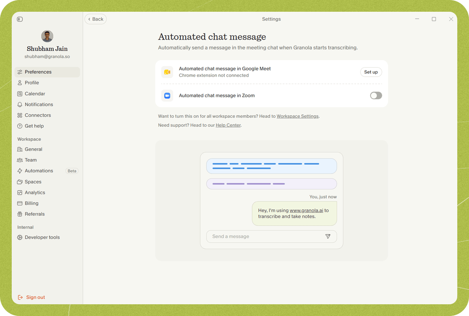Open the Referrals label
The width and height of the screenshot is (469, 316).
pyautogui.click(x=35, y=214)
